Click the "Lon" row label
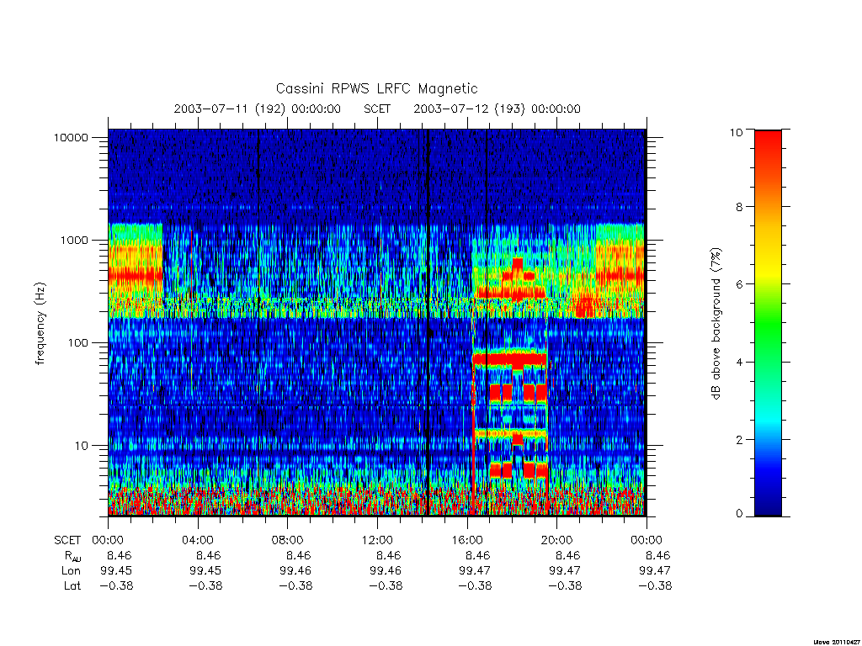 [71, 571]
